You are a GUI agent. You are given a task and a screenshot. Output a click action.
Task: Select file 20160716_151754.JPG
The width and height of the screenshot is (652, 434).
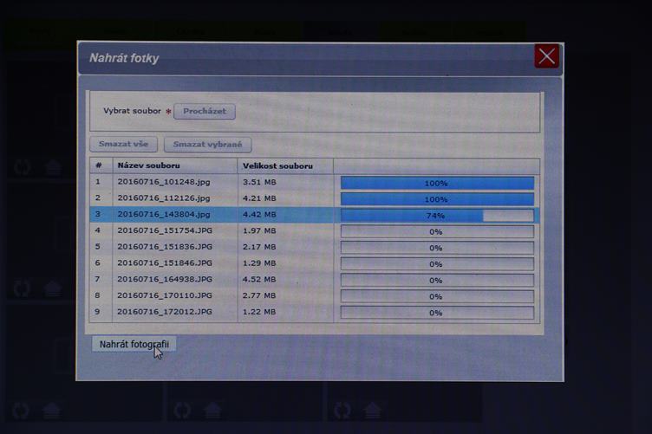tap(165, 230)
